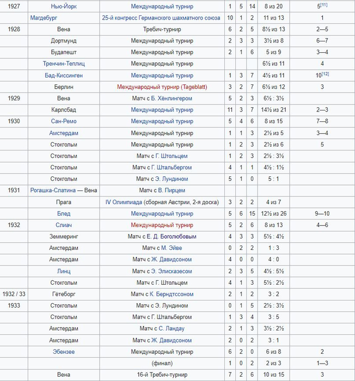This screenshot has height=381, width=355.
Task: Open the С. Ландау player link
Action: tap(172, 328)
